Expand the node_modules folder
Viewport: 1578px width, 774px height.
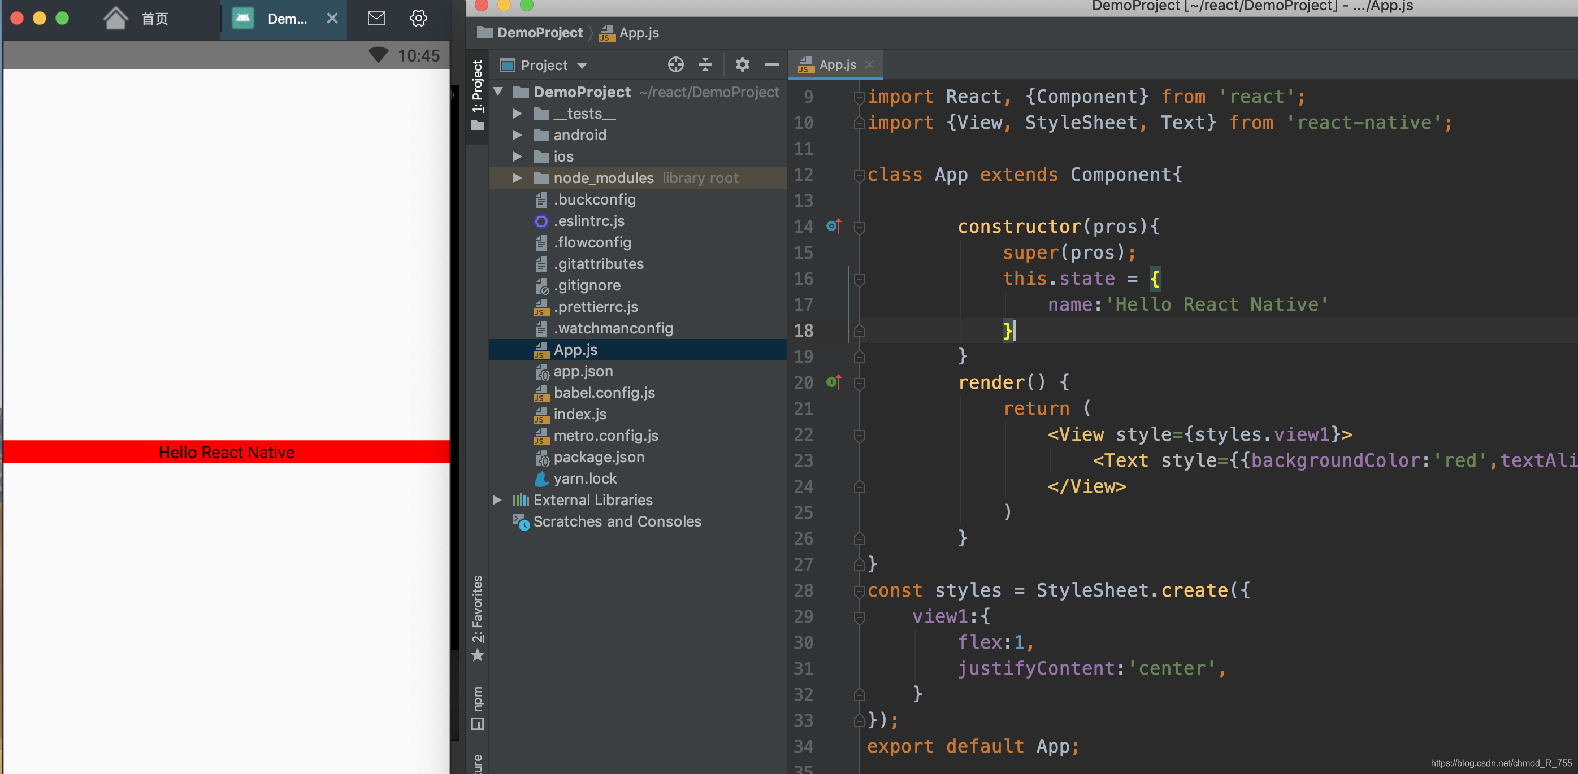coord(518,178)
